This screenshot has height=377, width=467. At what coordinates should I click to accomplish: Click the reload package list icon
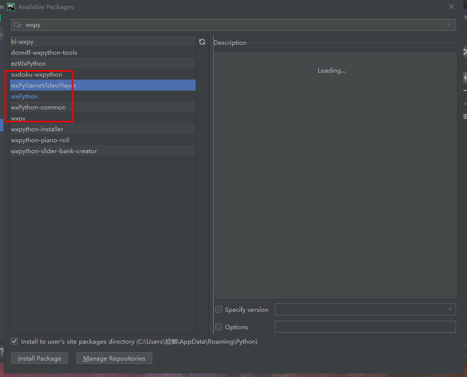click(202, 42)
